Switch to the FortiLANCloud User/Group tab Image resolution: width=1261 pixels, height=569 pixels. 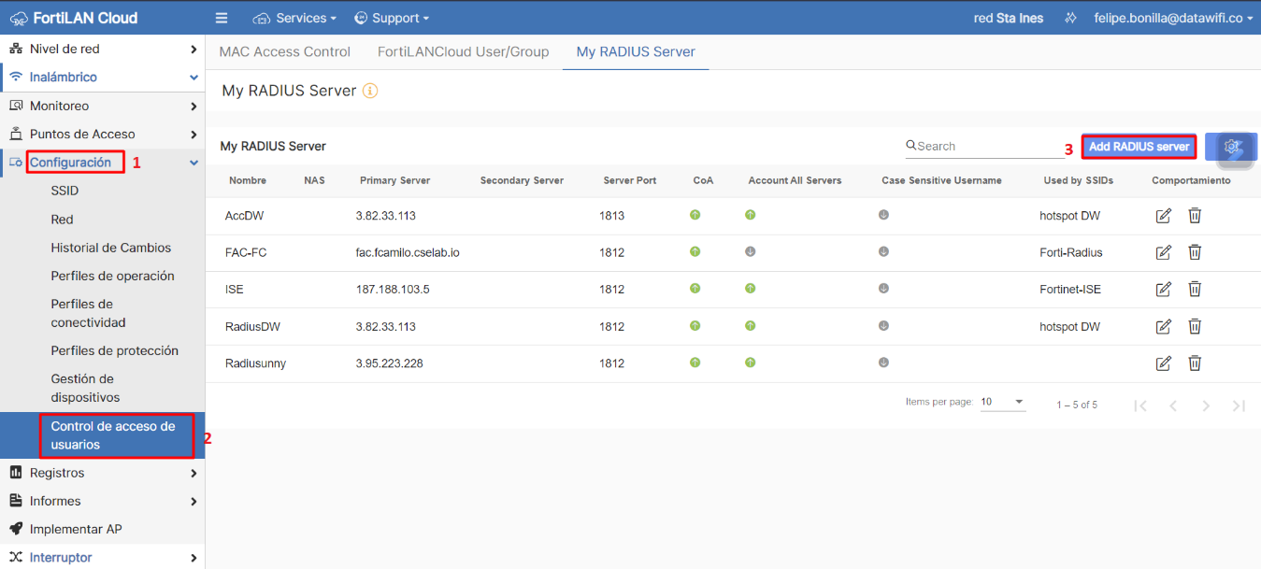coord(463,51)
